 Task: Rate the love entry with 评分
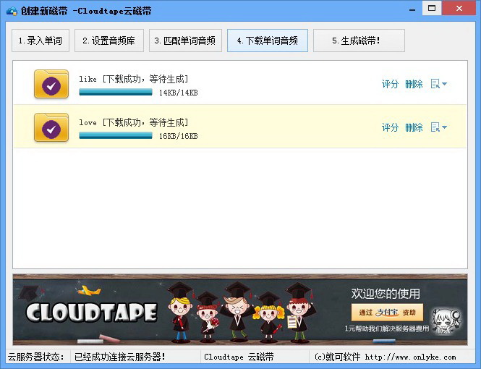[x=390, y=127]
